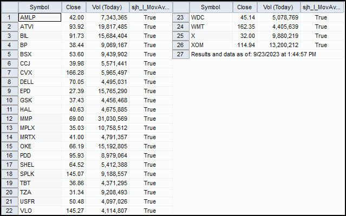Select the ATVI symbol cell
The height and width of the screenshot is (216, 346).
point(40,27)
